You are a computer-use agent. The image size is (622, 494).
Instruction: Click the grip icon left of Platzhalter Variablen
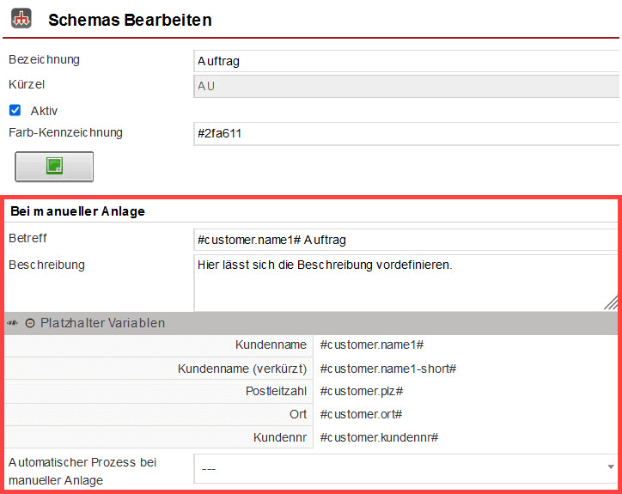tap(13, 324)
